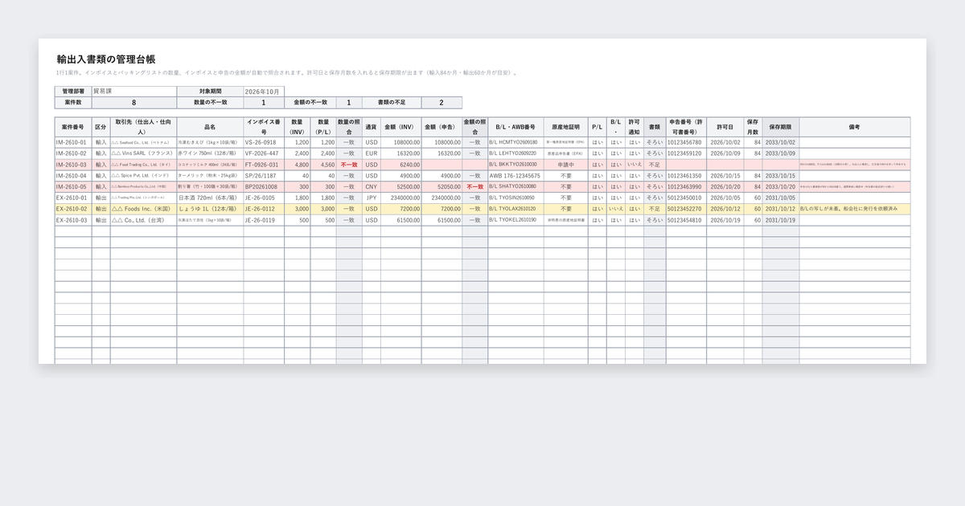Select invoice number SP/26/1187
This screenshot has height=506, width=965.
tap(264, 176)
